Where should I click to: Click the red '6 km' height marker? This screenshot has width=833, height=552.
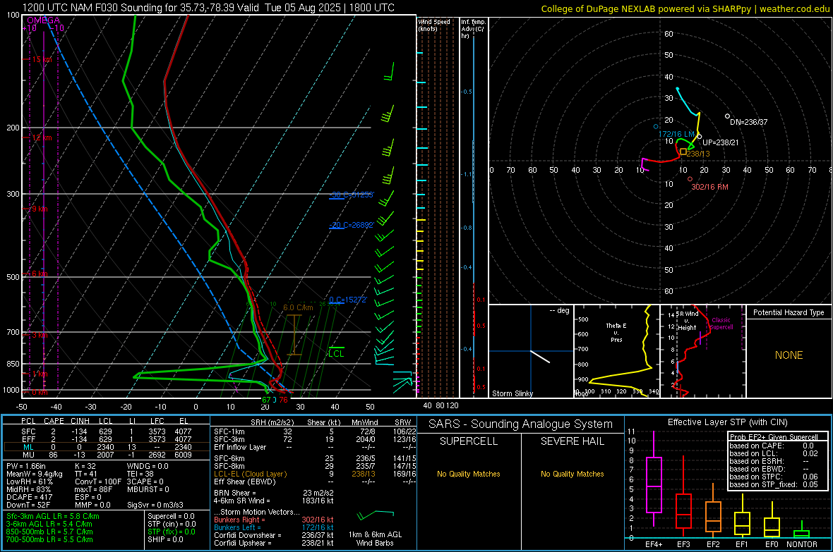tap(40, 274)
